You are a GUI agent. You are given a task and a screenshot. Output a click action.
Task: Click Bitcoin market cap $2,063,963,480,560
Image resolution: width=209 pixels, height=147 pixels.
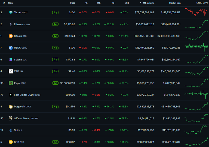pyautogui.click(x=169, y=36)
